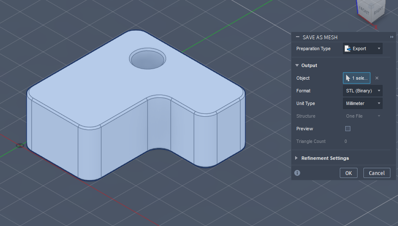Open the Format dropdown showing STL (Binary)
Image resolution: width=398 pixels, height=226 pixels.
tap(363, 91)
